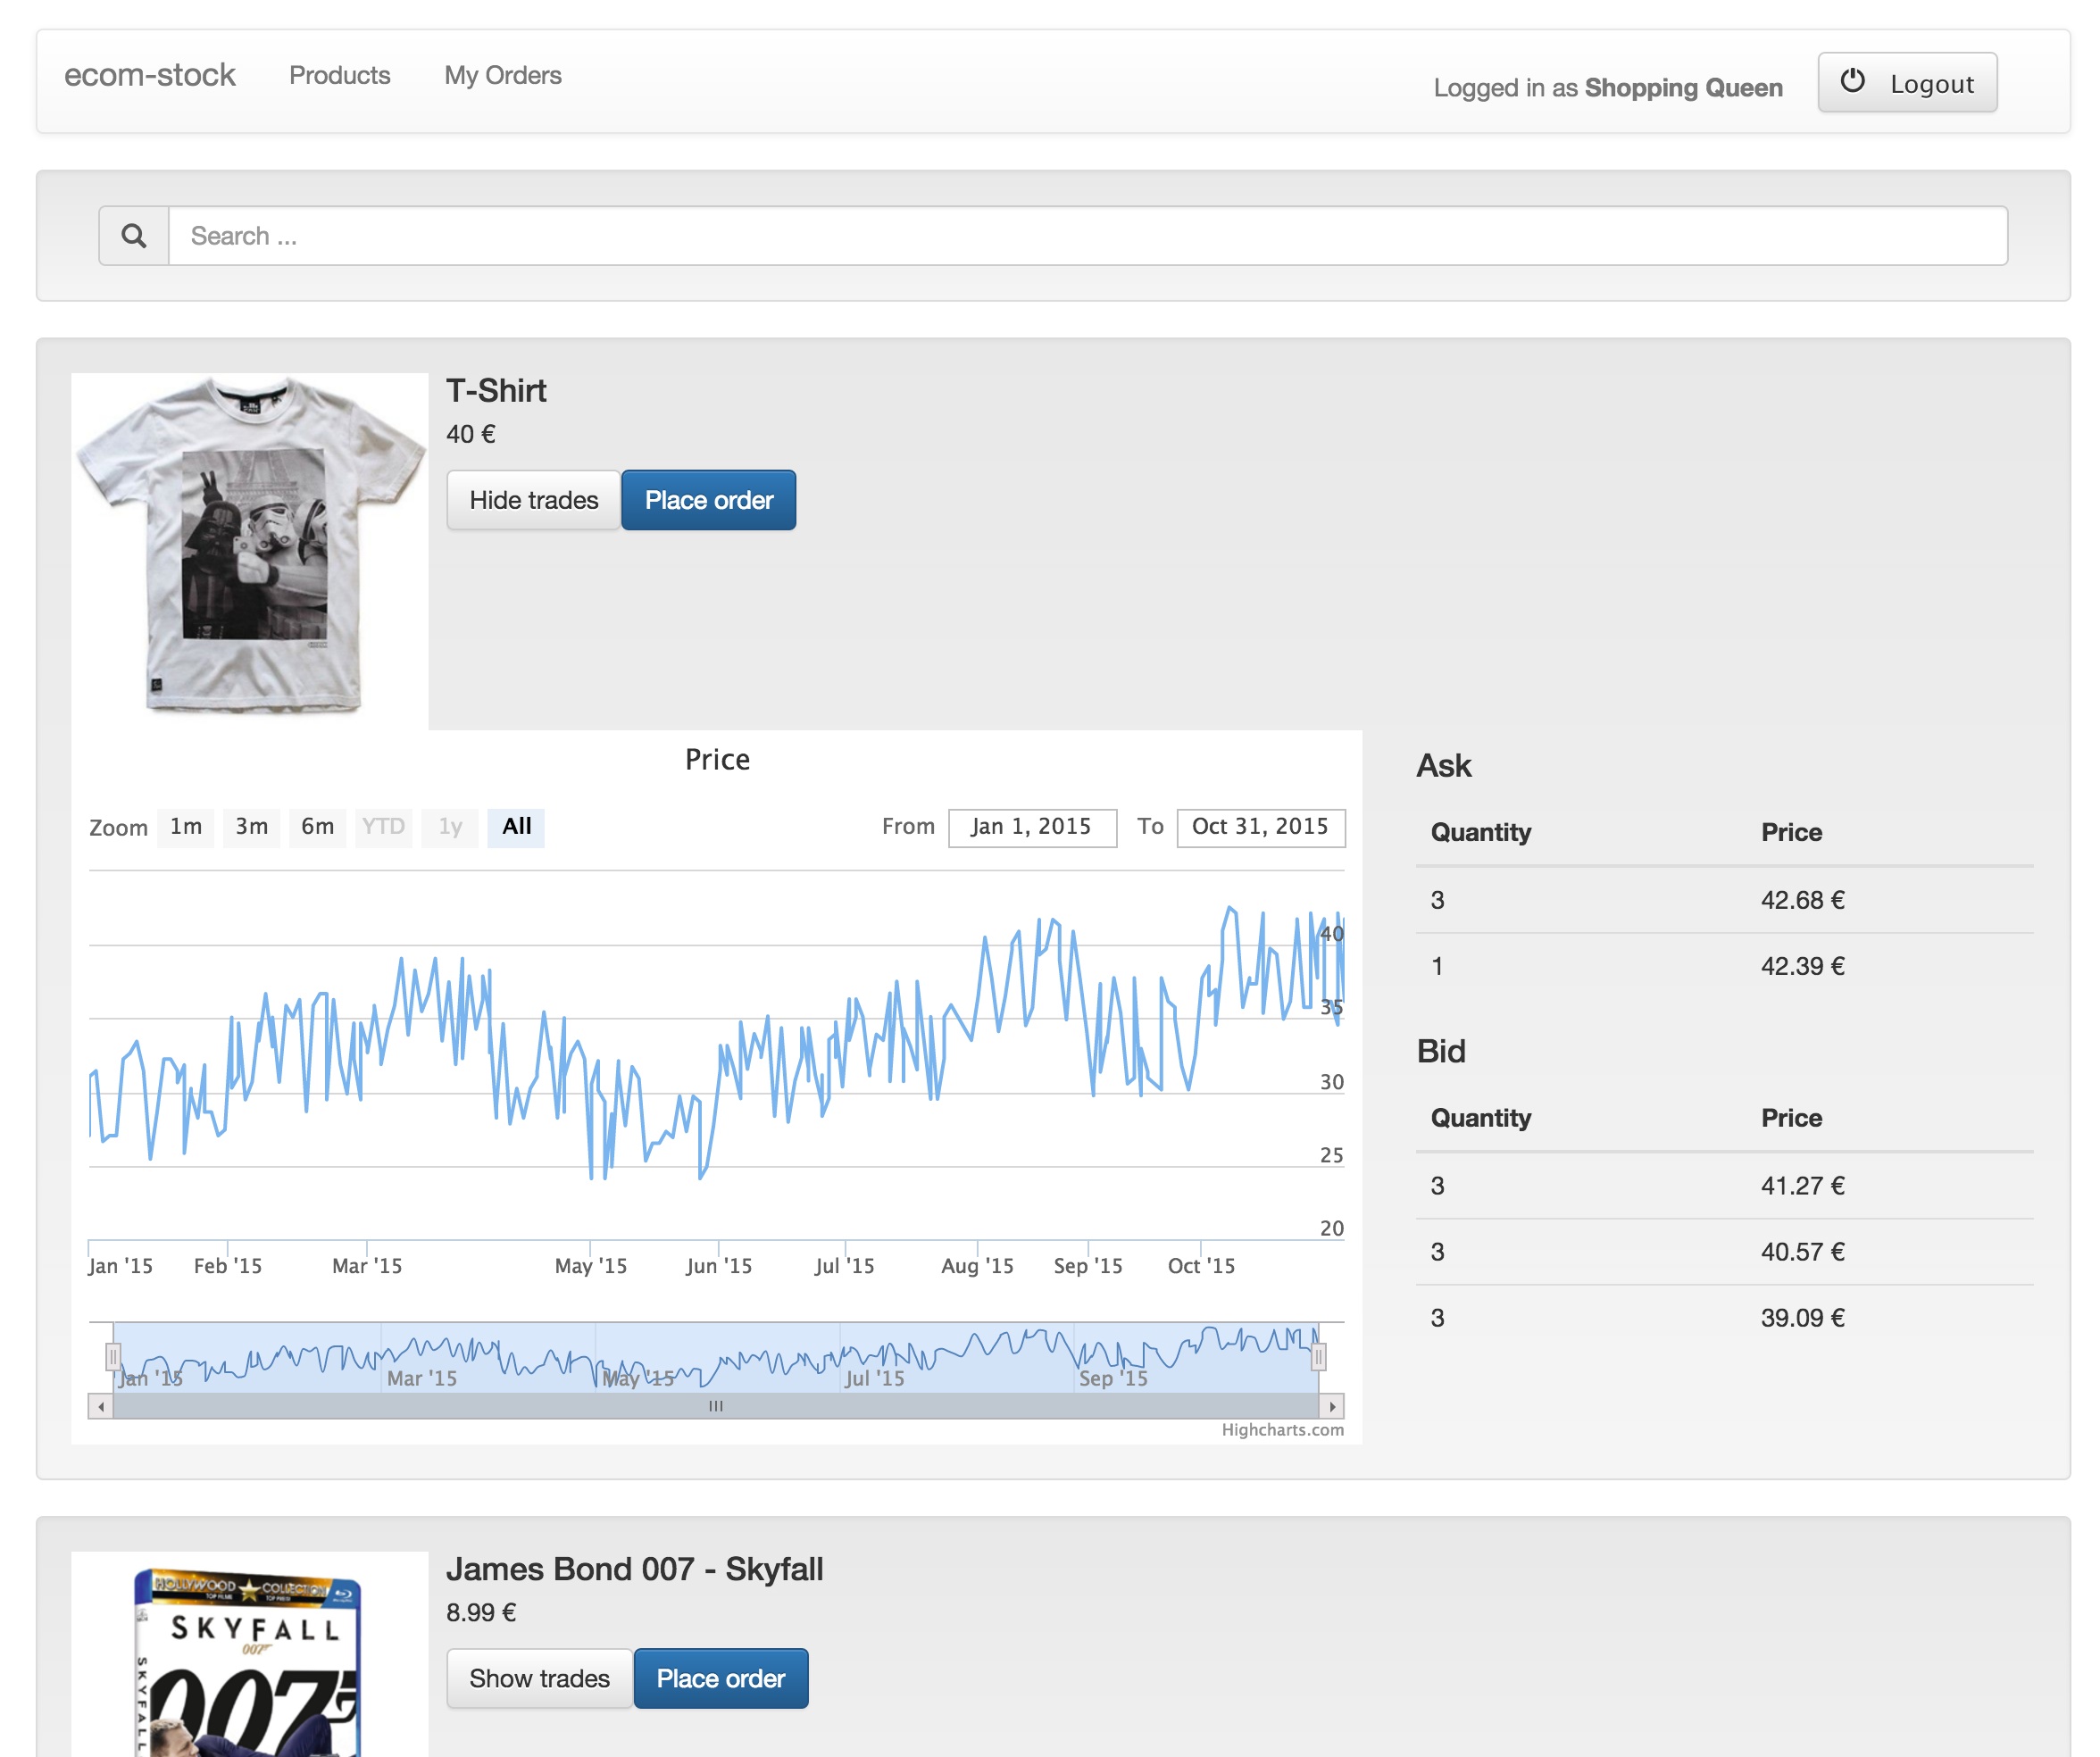Place order for the T-Shirt

709,500
